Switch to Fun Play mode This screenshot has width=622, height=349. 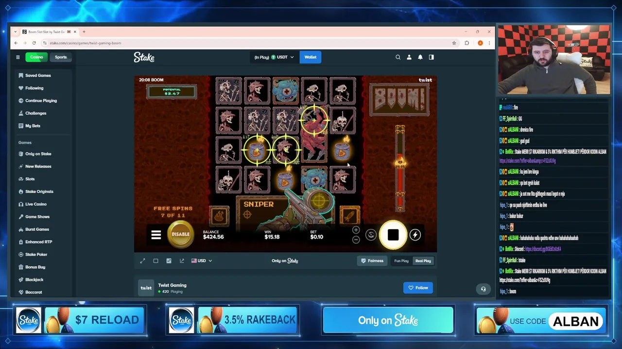[401, 261]
